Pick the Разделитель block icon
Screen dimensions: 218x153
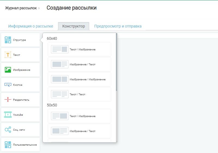[8, 100]
